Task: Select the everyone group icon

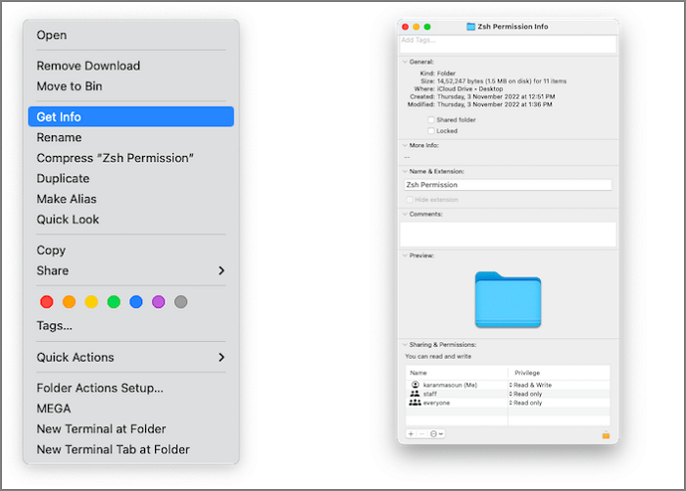Action: 416,403
